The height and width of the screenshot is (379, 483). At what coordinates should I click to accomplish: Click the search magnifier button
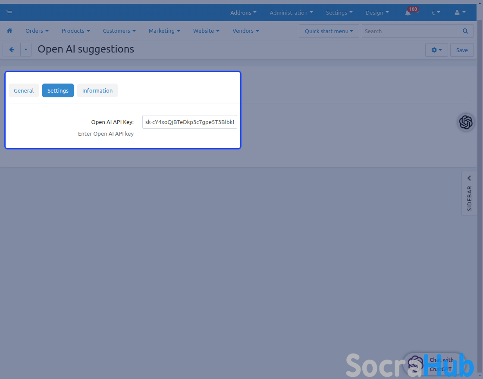point(465,31)
